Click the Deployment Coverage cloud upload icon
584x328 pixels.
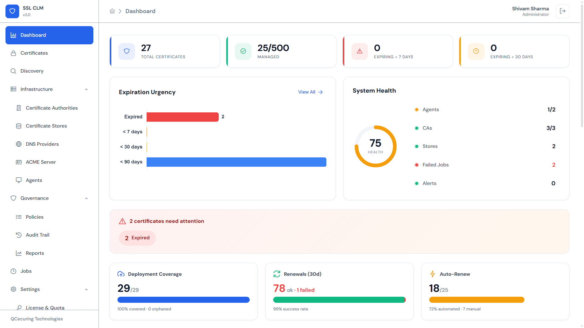pos(121,274)
